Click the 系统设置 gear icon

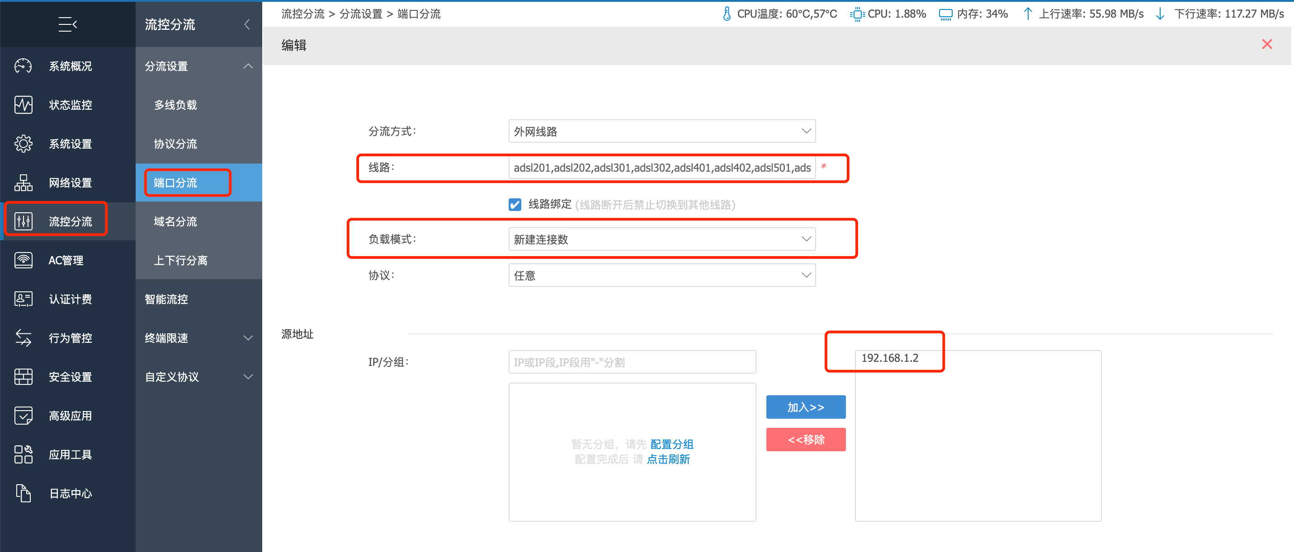click(x=23, y=144)
